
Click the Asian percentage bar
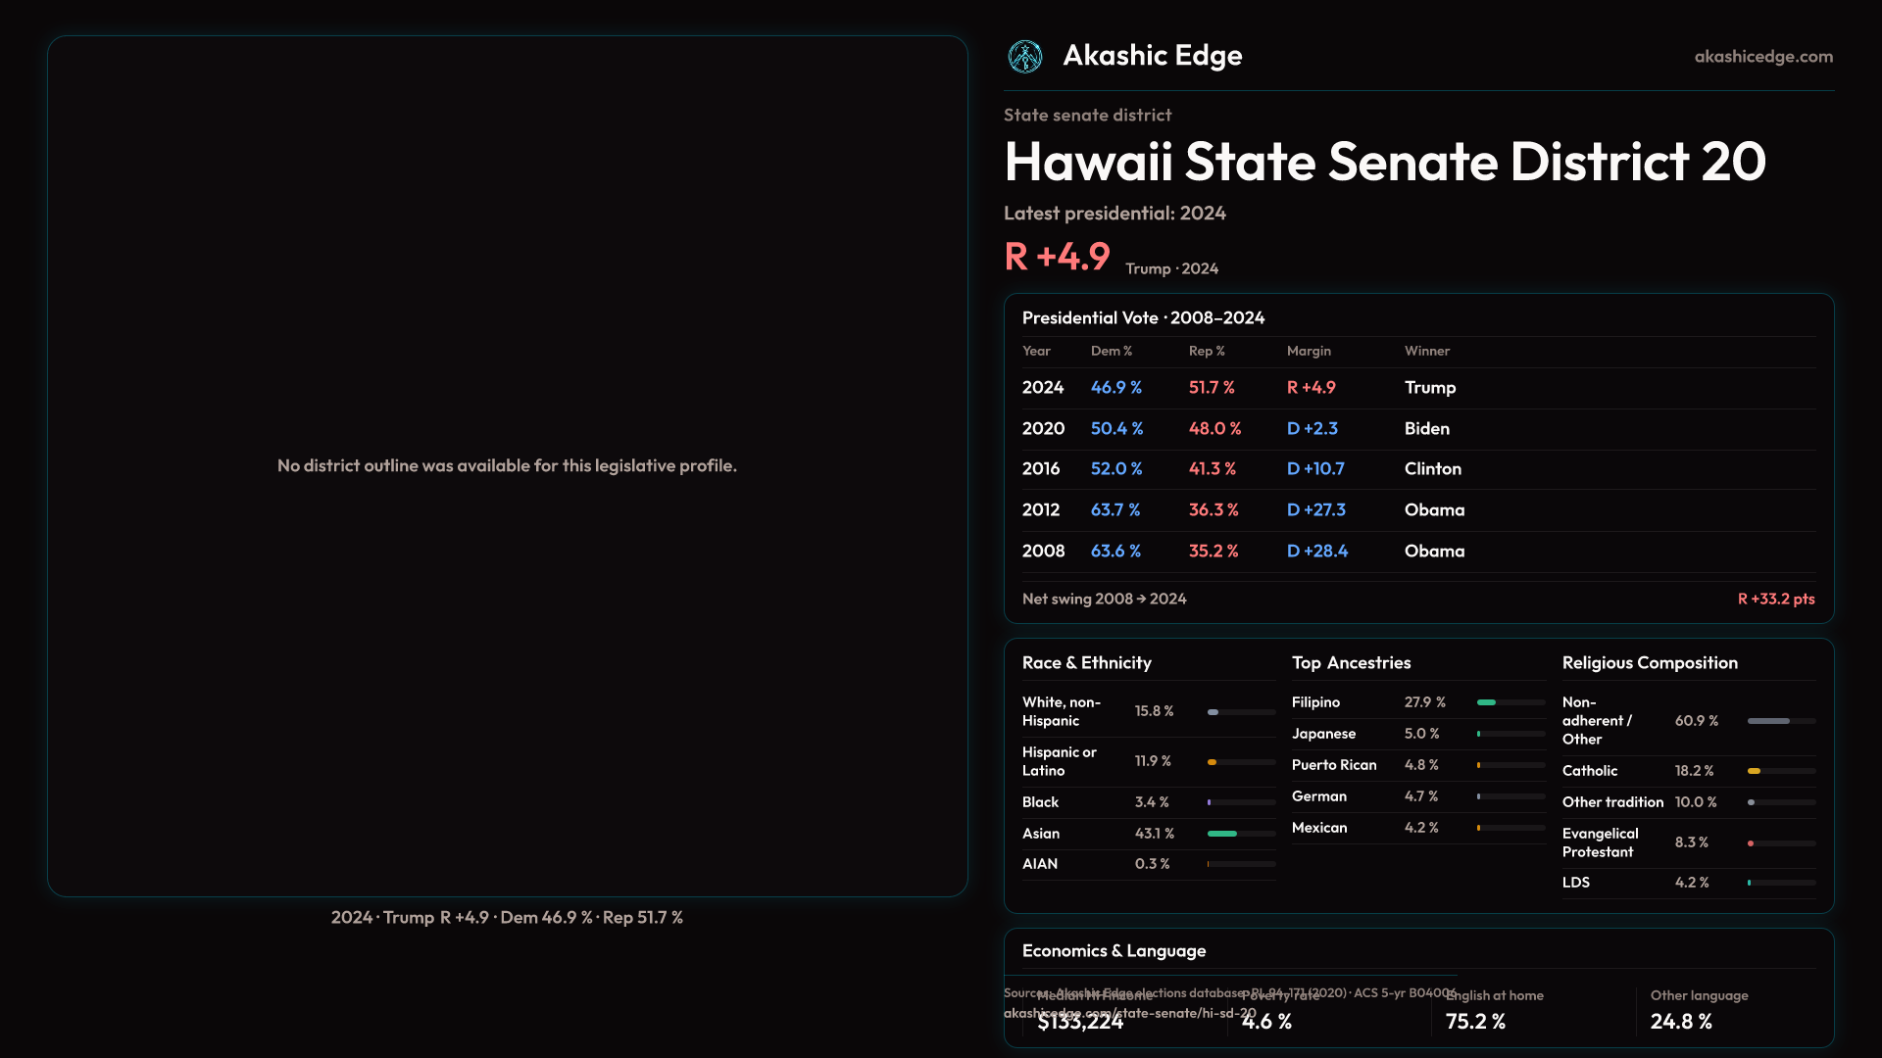(1241, 834)
